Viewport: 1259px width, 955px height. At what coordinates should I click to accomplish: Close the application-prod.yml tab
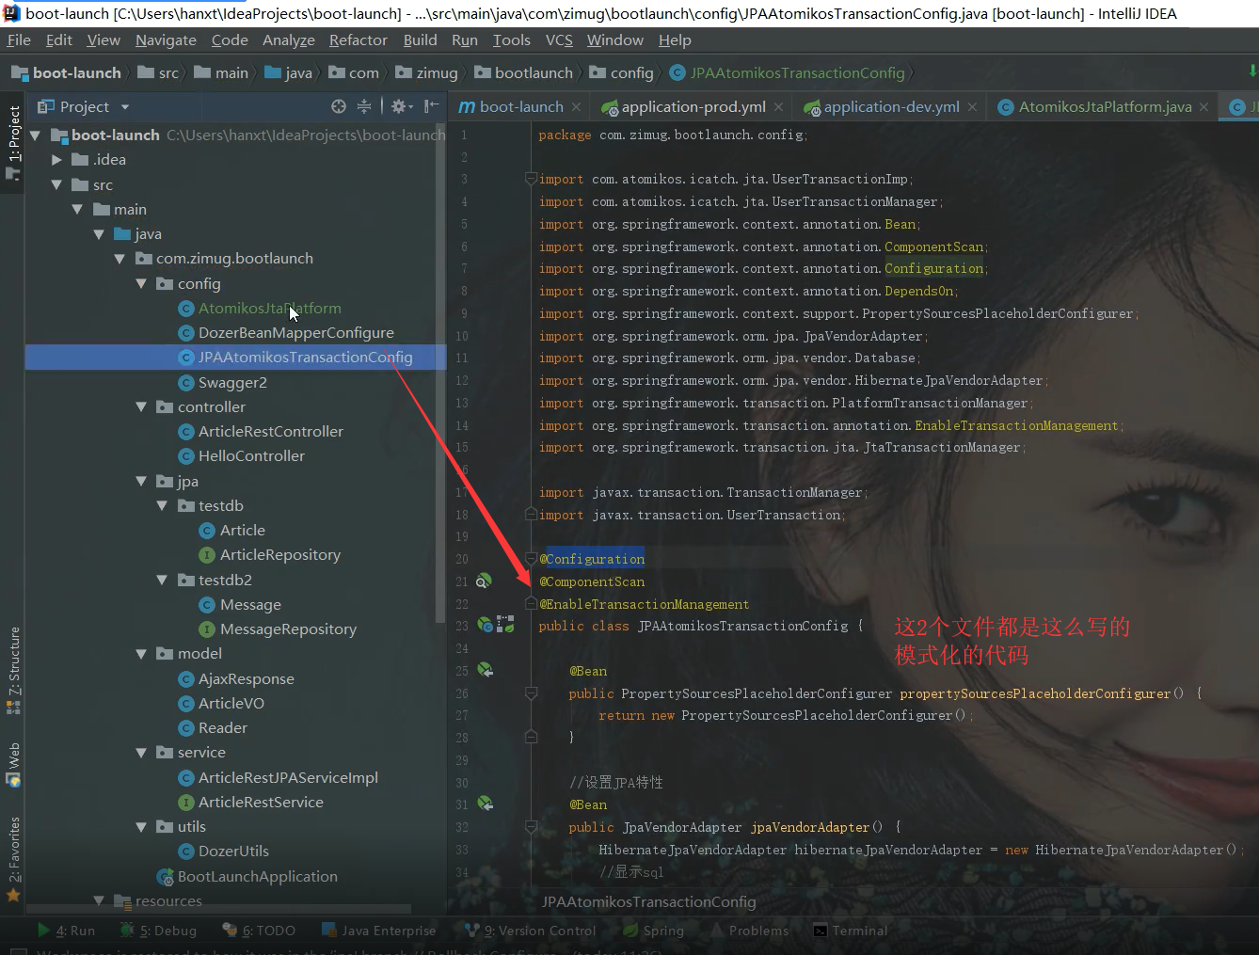pyautogui.click(x=778, y=107)
